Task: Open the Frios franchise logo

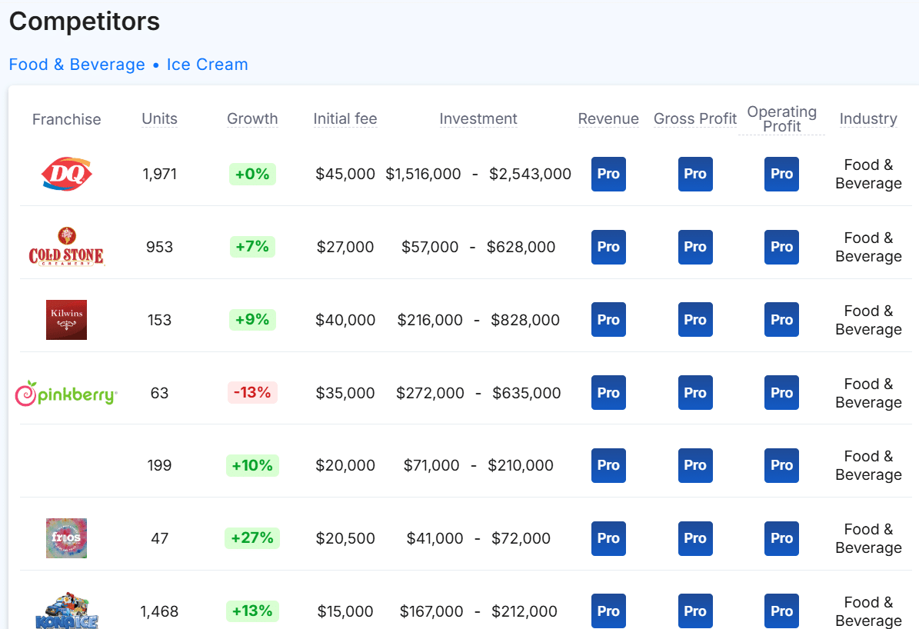Action: [x=66, y=538]
